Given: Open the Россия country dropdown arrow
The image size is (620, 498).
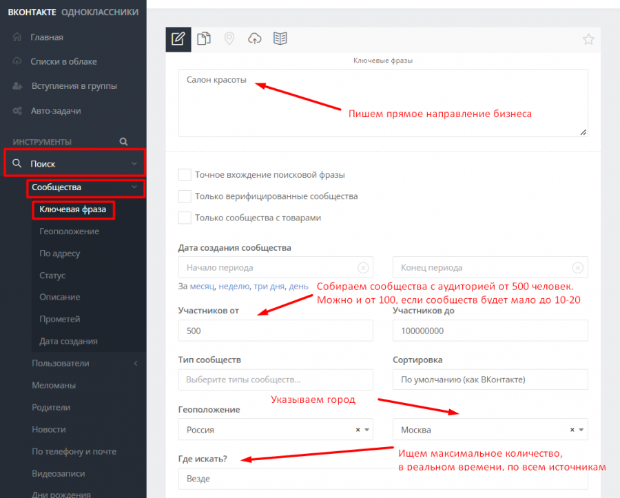Looking at the screenshot, I should click(367, 430).
